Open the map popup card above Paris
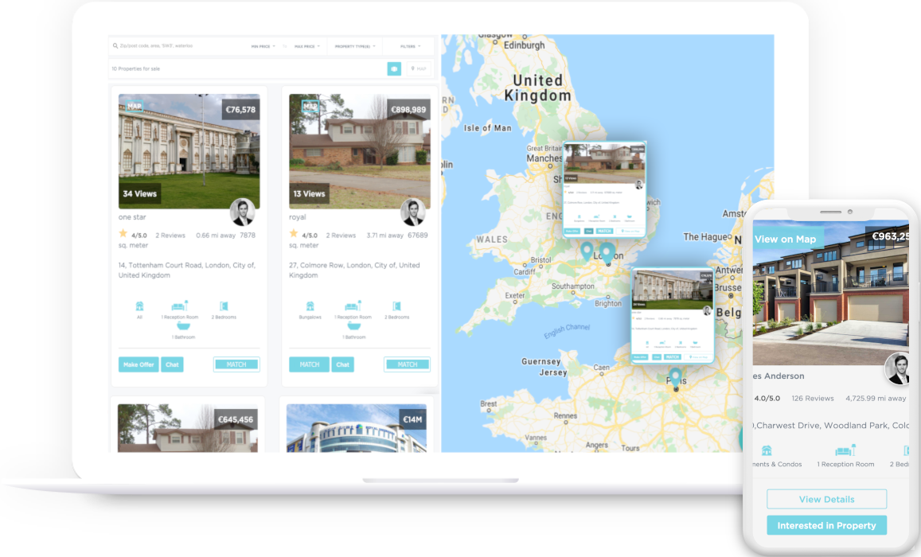This screenshot has width=921, height=557. [673, 316]
